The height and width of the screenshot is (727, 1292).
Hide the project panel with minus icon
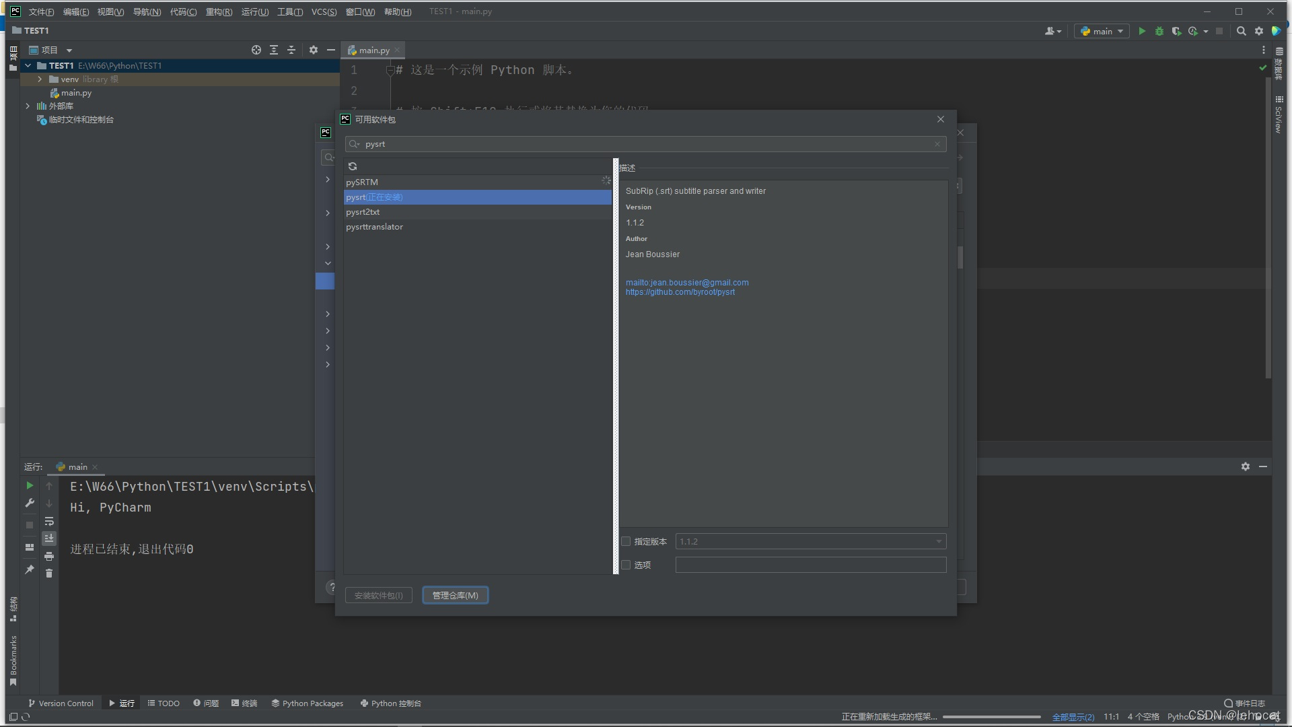point(331,50)
